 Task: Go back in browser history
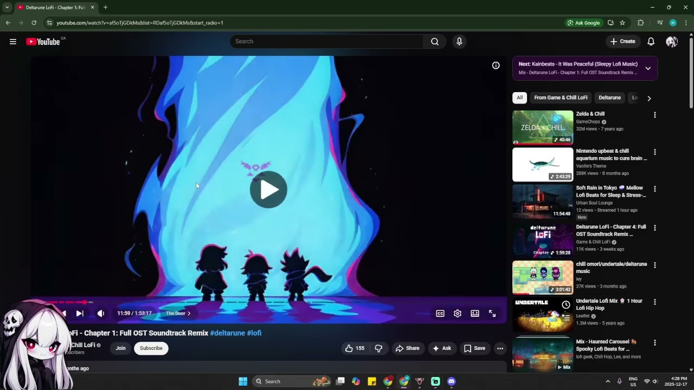tap(8, 23)
